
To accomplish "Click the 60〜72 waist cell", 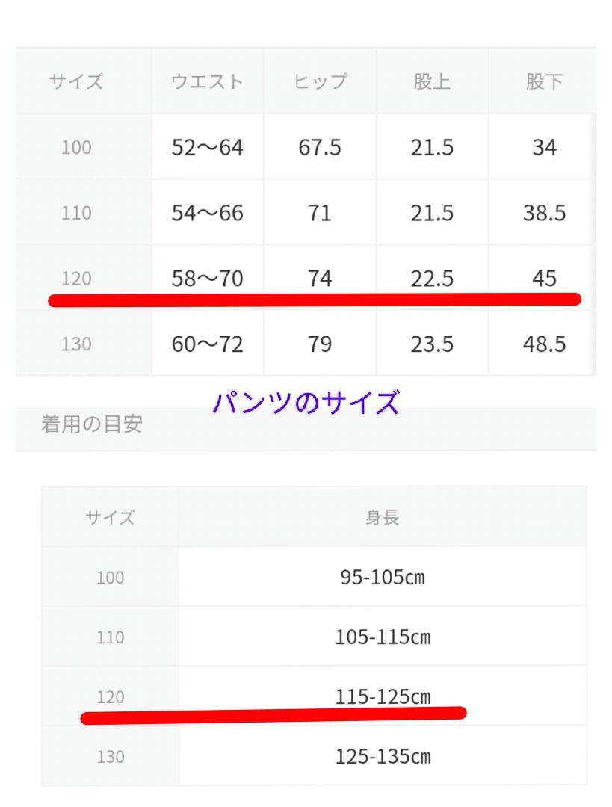I will pyautogui.click(x=208, y=343).
